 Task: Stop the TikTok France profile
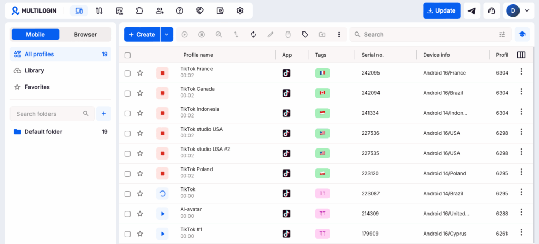point(162,73)
